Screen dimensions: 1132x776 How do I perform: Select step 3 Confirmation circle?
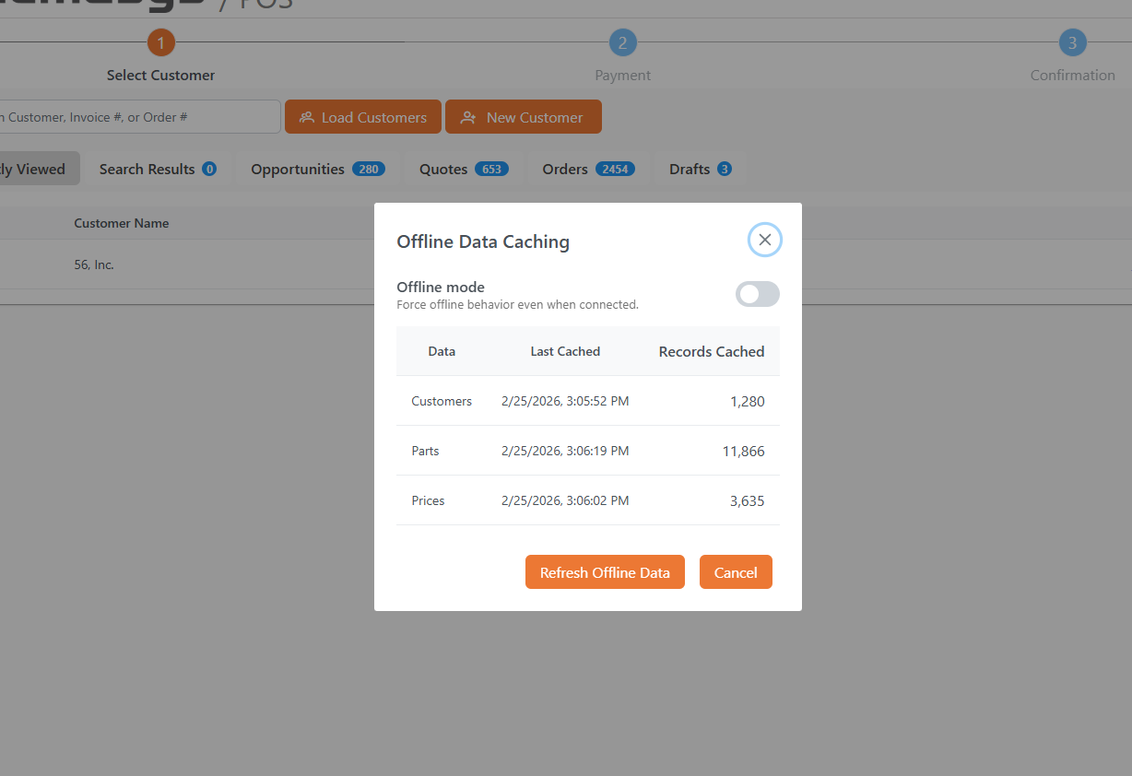pos(1072,42)
